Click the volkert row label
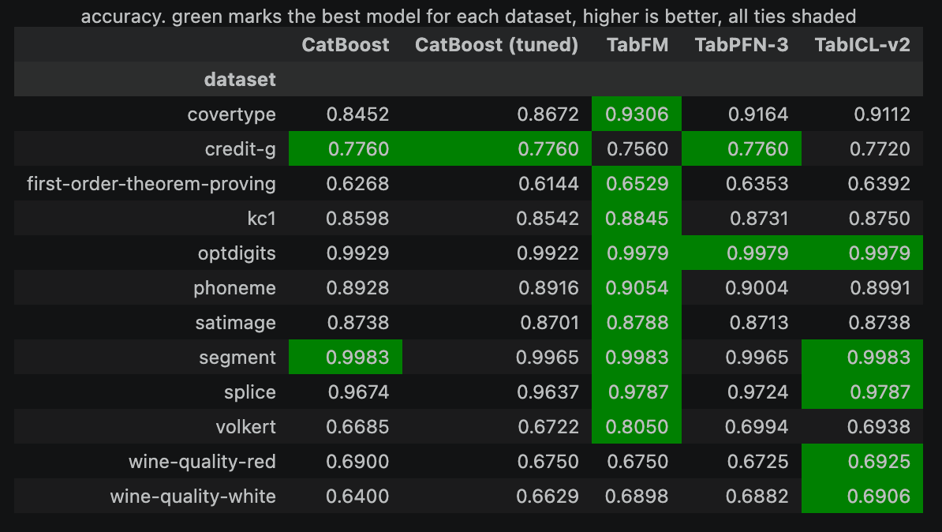Screen dimensions: 942x532 point(245,427)
